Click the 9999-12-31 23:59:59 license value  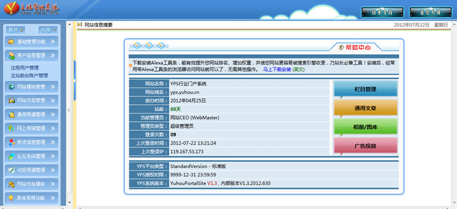(193, 175)
